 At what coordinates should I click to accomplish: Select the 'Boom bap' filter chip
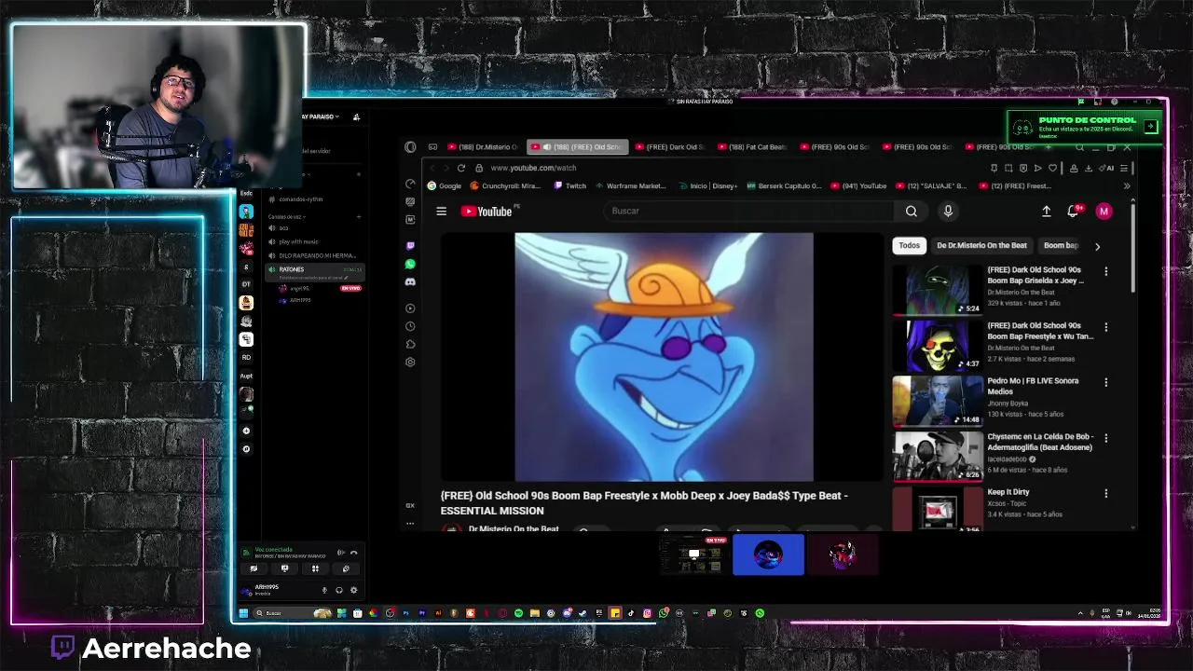point(1061,246)
